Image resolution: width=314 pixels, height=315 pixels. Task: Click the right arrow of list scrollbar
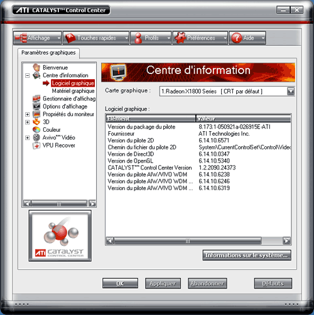[x=286, y=241]
